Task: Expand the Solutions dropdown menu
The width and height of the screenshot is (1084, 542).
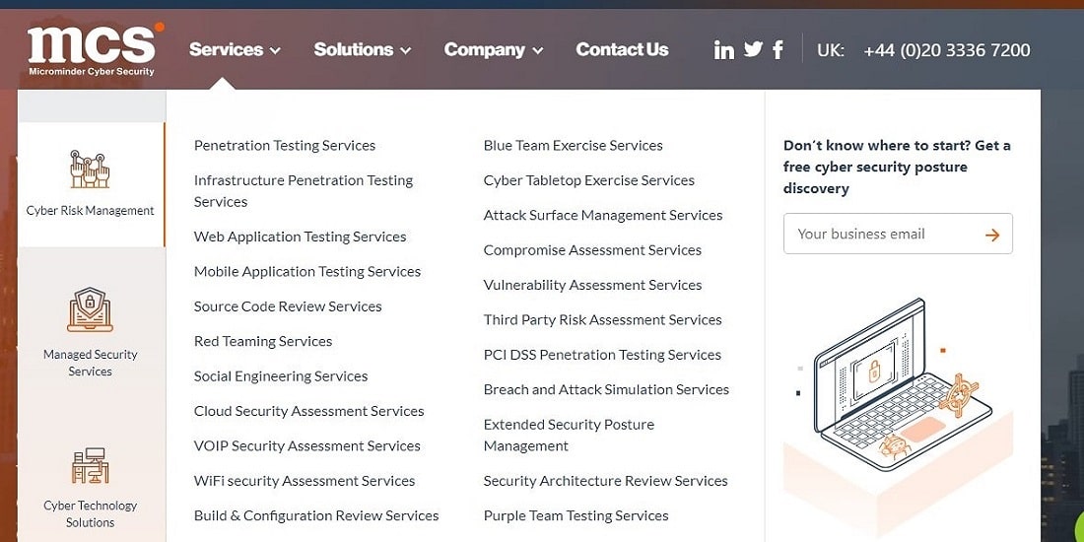Action: click(x=362, y=49)
